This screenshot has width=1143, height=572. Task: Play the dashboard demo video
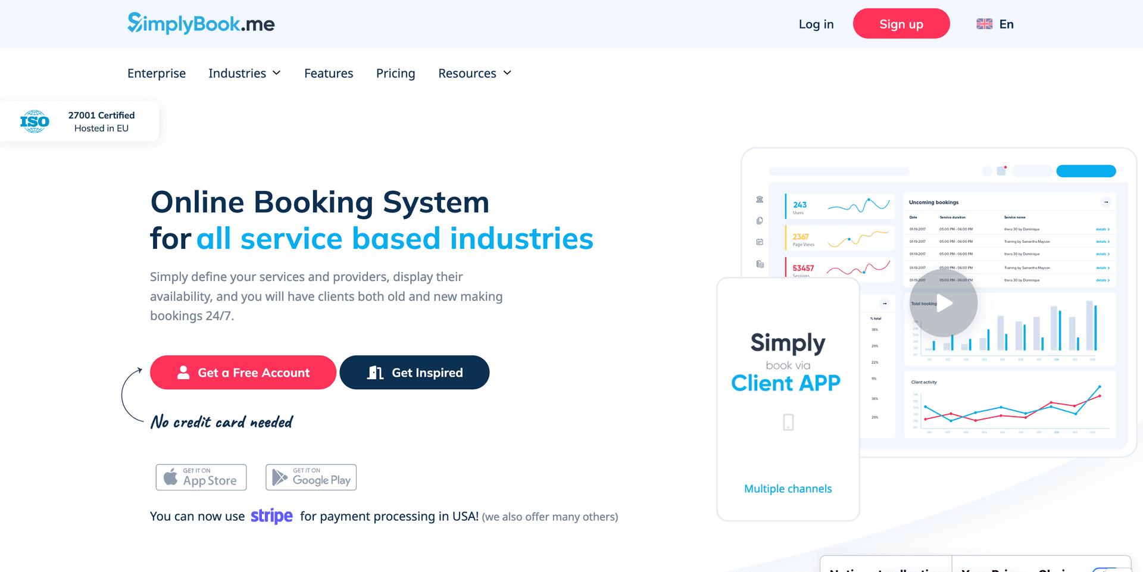944,304
